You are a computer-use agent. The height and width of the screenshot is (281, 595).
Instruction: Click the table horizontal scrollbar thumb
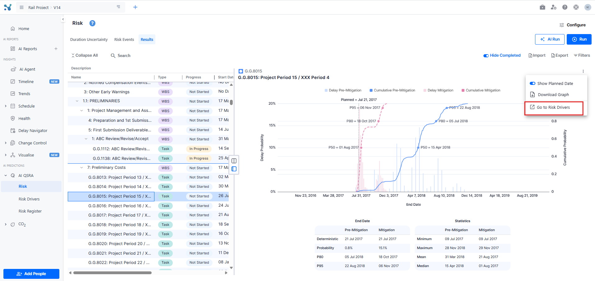[x=112, y=273]
